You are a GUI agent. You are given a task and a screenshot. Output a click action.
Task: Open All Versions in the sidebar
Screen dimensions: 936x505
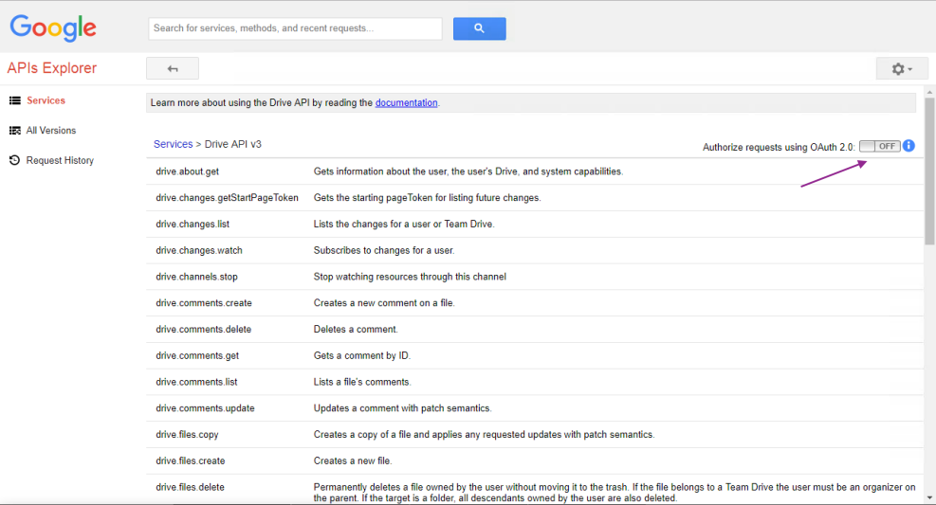coord(51,130)
